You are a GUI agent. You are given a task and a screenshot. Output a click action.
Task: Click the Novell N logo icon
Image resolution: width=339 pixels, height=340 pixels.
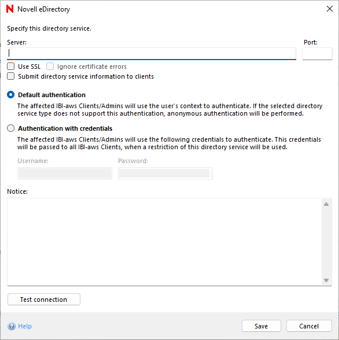click(10, 9)
